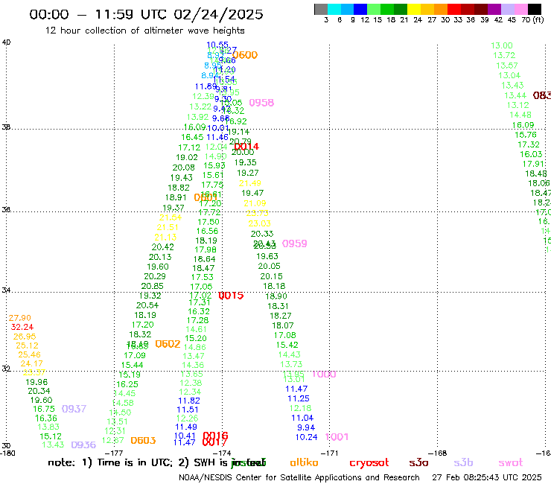This screenshot has height=484, width=551.
Task: Click the wave height value '20.33'
Action: coord(262,234)
